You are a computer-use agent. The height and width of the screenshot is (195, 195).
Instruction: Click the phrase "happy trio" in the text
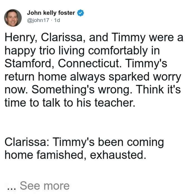(x=30, y=51)
